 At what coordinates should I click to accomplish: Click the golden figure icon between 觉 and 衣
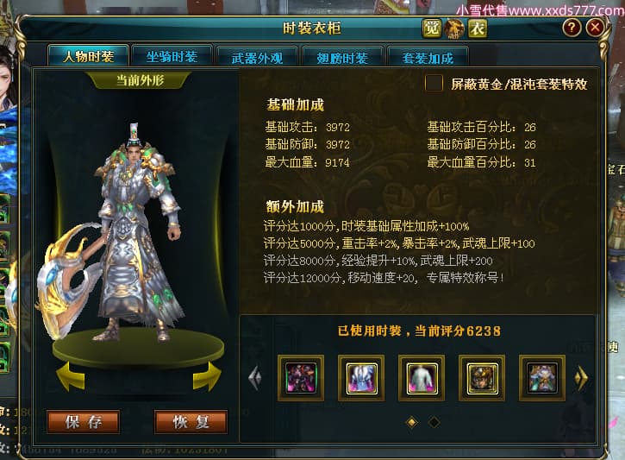[x=454, y=28]
